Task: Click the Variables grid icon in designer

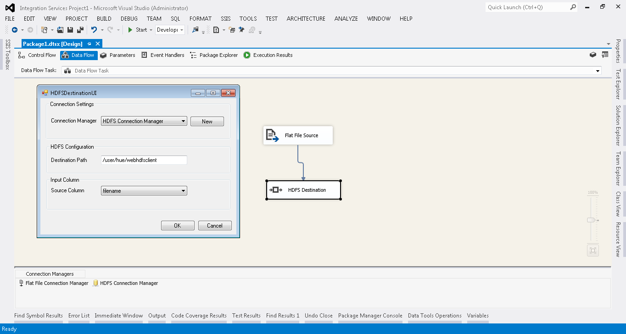Action: [x=605, y=55]
